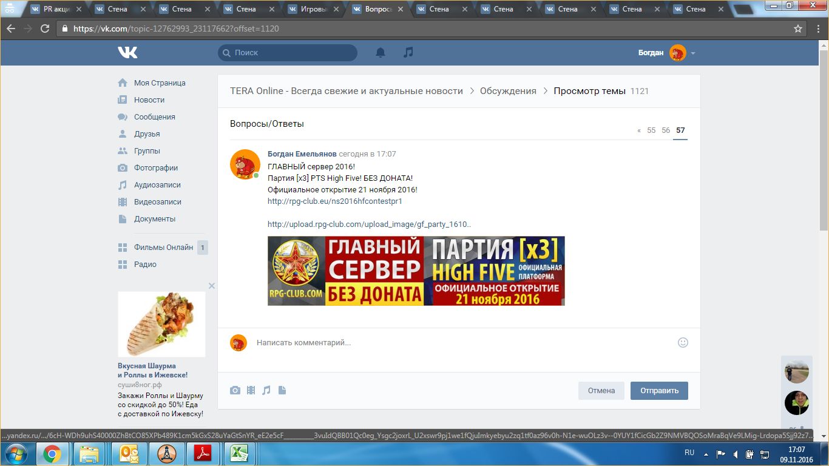Switch to the Игровы browser tab
The height and width of the screenshot is (466, 829).
click(x=314, y=9)
